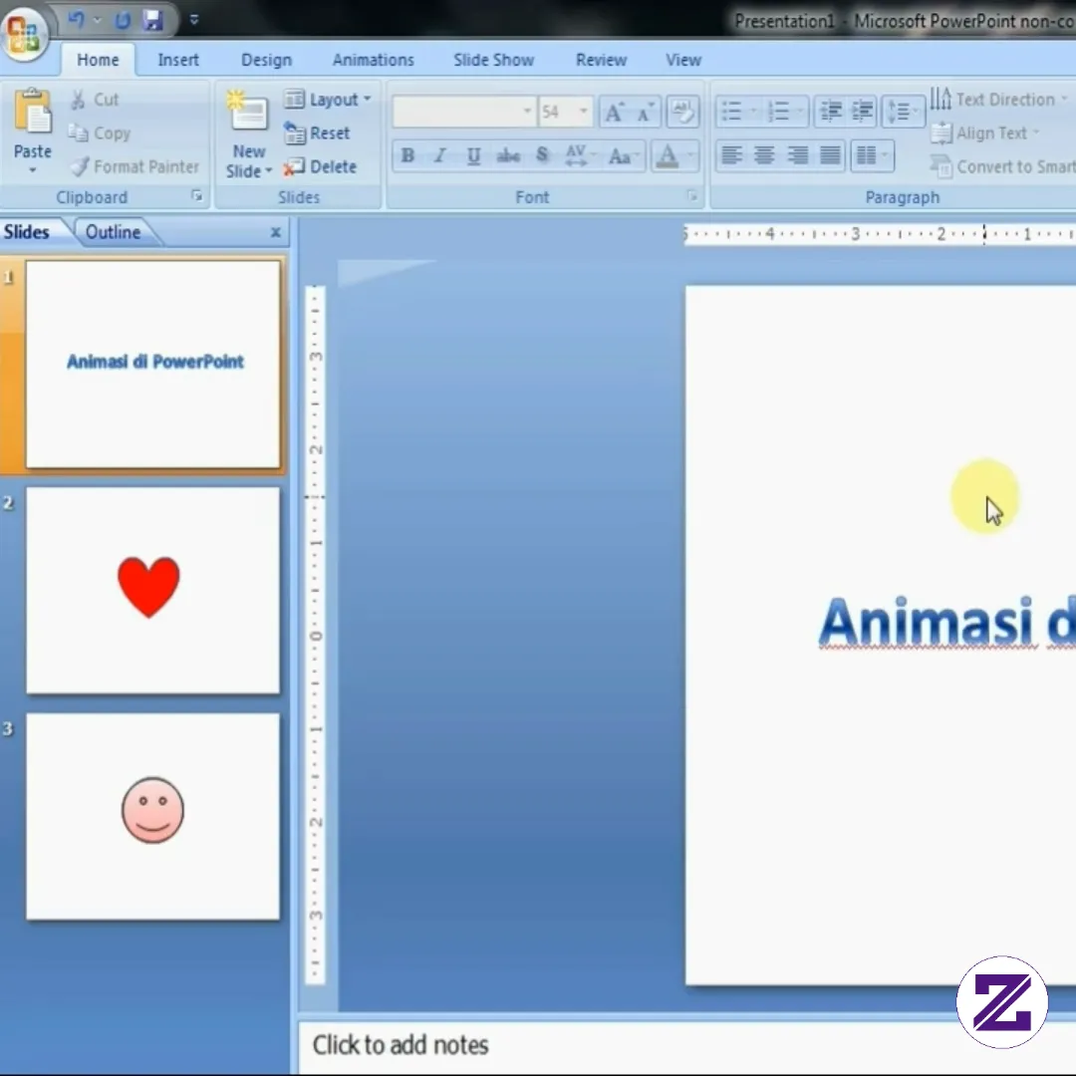Open the Slide Show ribbon tab
Screen dimensions: 1076x1076
click(493, 60)
